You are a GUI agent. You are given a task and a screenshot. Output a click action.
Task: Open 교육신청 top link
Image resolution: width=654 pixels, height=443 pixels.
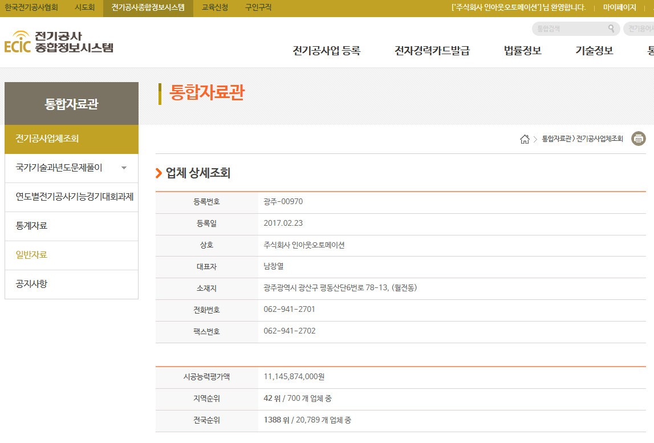pos(215,7)
